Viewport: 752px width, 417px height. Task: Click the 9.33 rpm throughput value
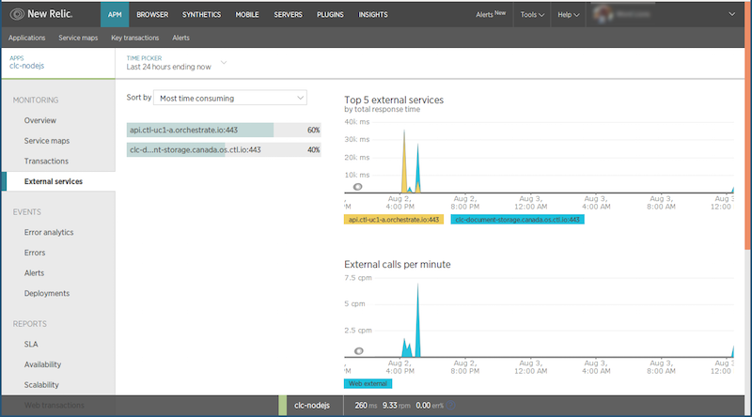[396, 406]
